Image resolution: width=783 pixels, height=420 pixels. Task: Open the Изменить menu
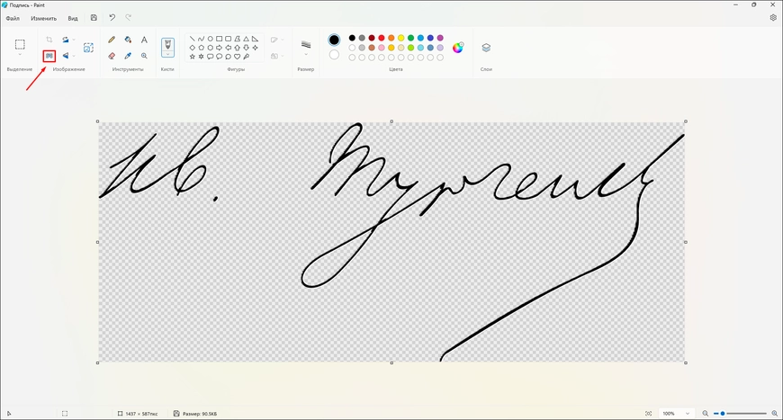tap(43, 18)
